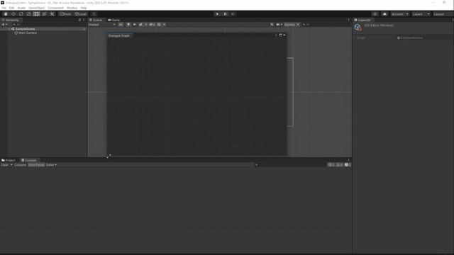Toggle scene audio icon
Image resolution: width=454 pixels, height=255 pixels.
pos(134,25)
